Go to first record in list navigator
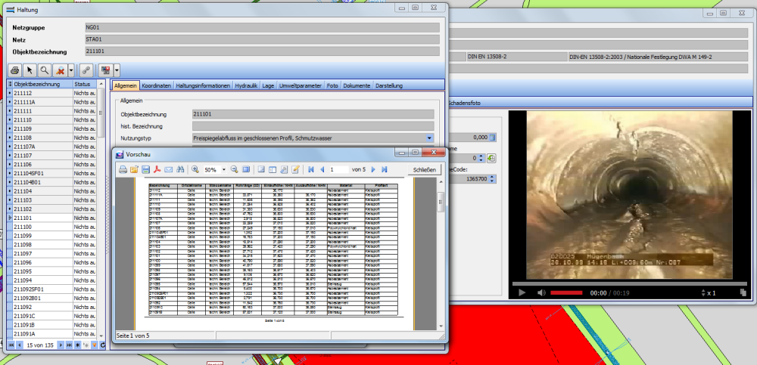The height and width of the screenshot is (365, 757). (x=11, y=345)
